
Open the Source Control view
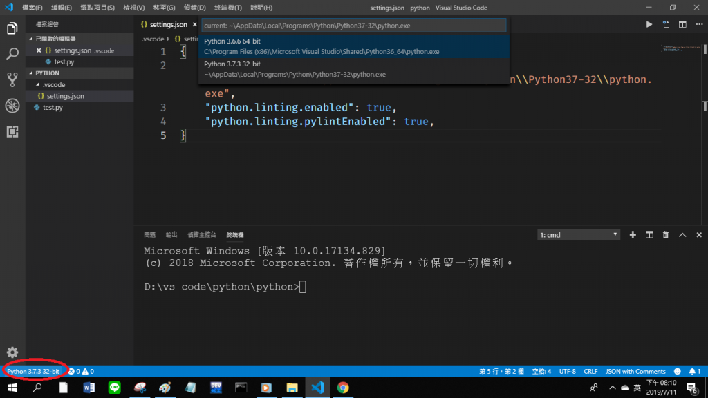[12, 80]
